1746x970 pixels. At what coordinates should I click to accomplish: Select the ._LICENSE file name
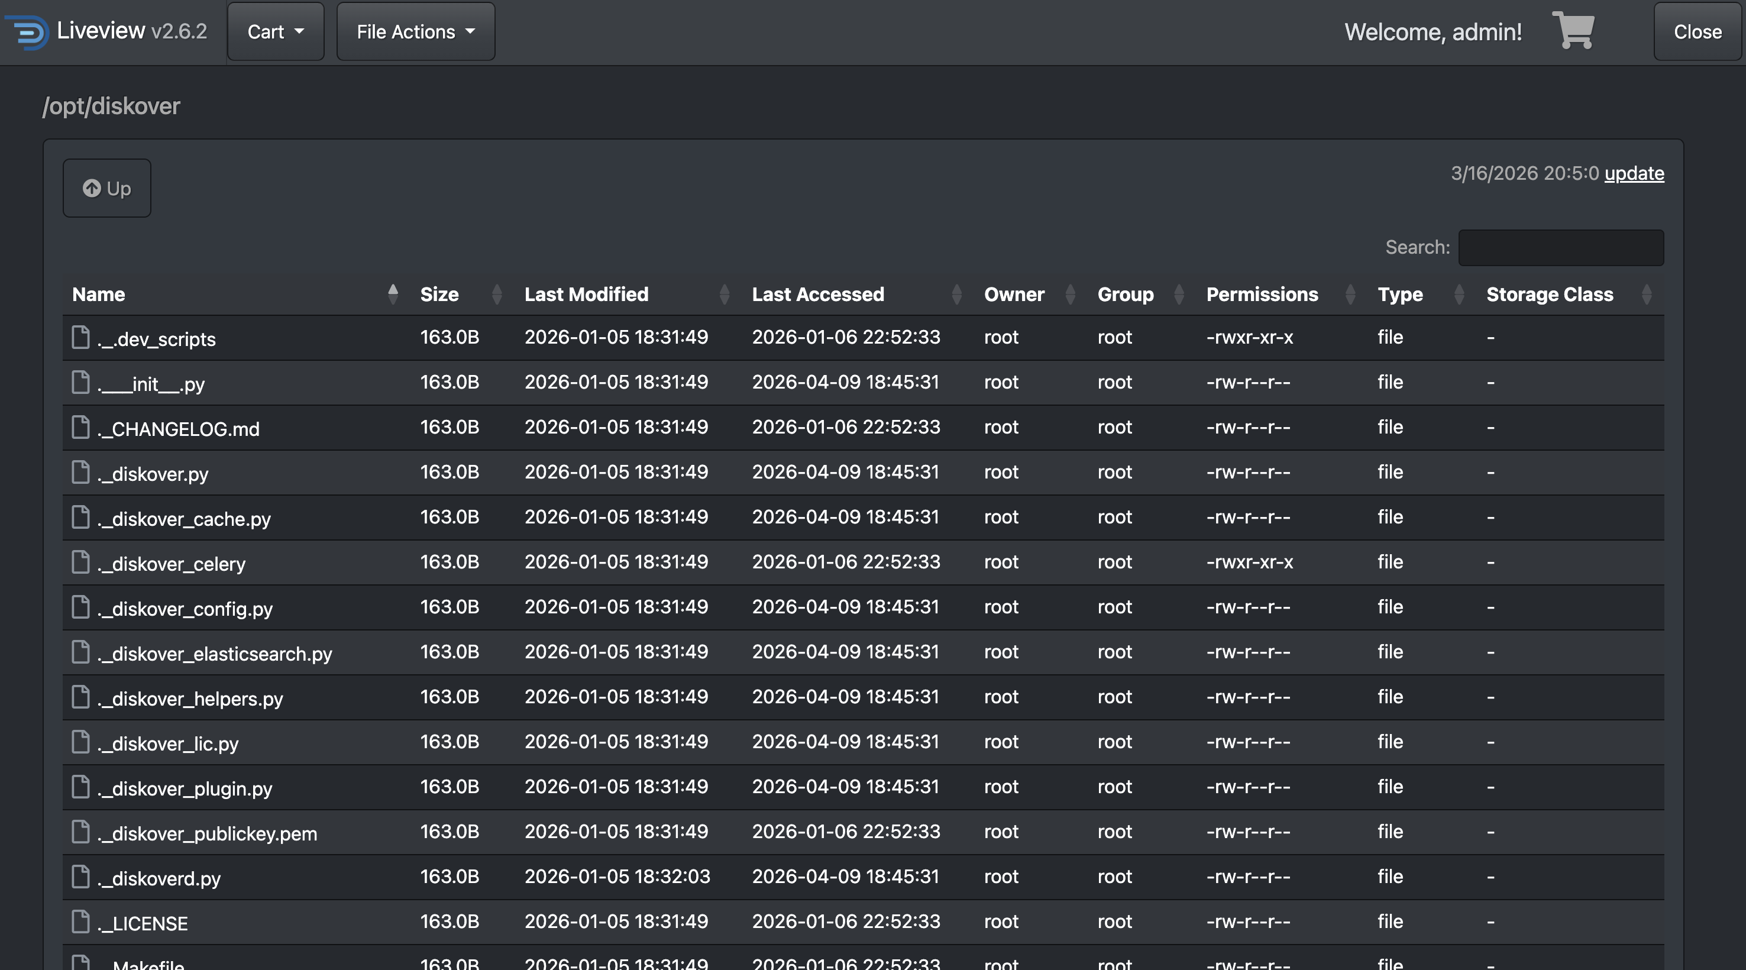(143, 923)
